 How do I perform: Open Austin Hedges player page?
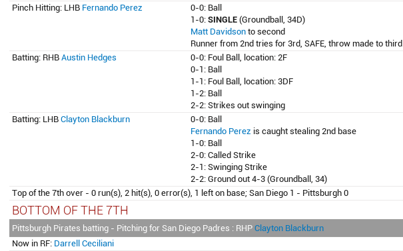point(89,57)
